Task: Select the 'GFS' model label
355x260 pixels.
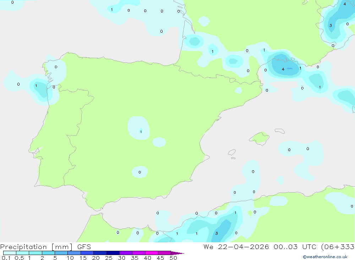Action: 84,247
